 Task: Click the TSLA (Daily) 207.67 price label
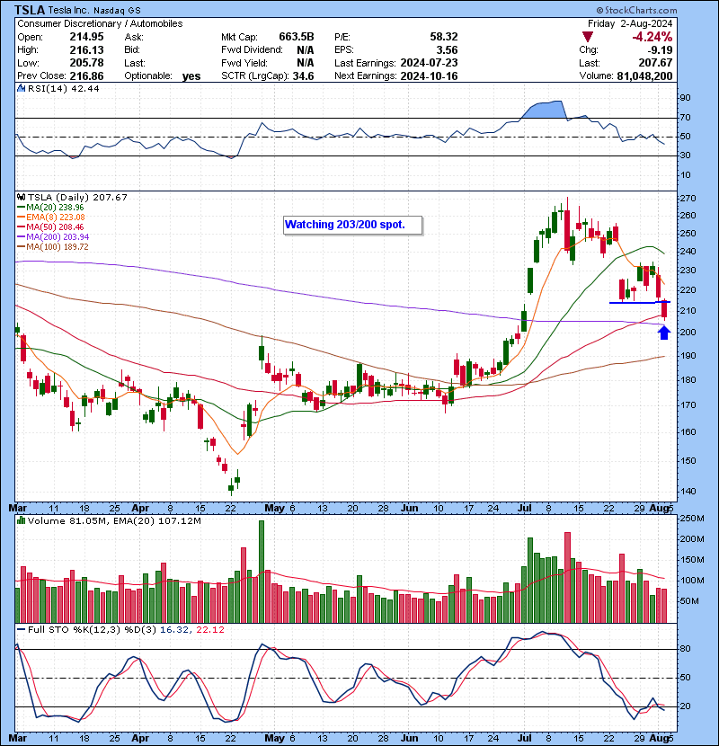click(x=77, y=197)
